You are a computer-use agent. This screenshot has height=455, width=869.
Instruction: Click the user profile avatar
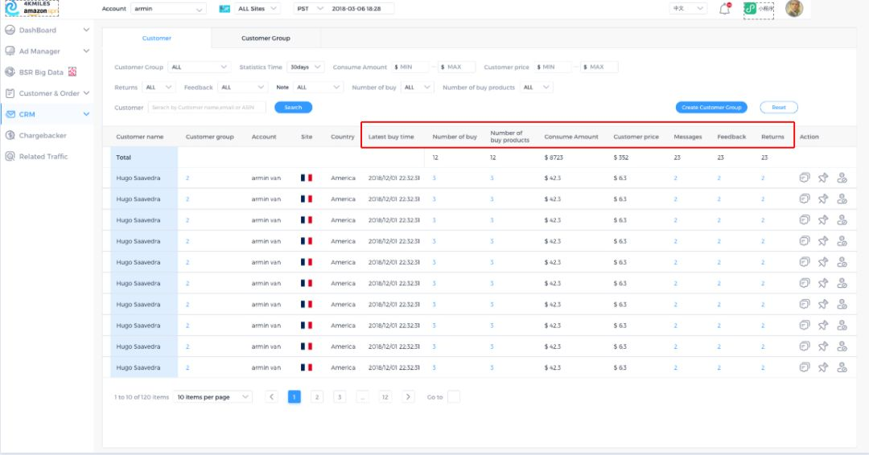pyautogui.click(x=794, y=9)
